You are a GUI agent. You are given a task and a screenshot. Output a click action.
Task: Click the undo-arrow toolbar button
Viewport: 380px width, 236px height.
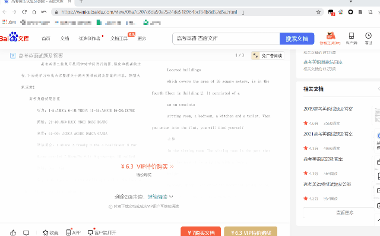[44, 12]
